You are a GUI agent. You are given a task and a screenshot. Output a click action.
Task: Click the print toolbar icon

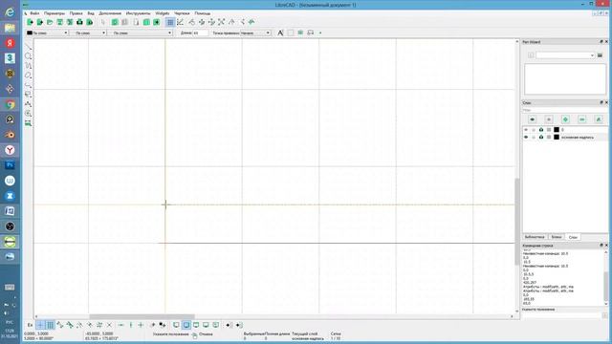coord(79,22)
